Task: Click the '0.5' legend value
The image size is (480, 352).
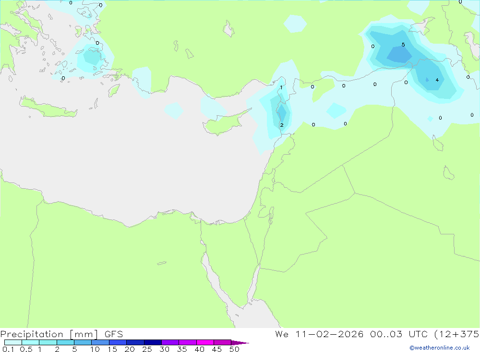Action: 26,349
